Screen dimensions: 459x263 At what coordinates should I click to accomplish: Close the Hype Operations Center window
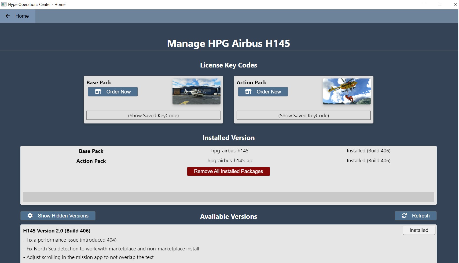455,4
